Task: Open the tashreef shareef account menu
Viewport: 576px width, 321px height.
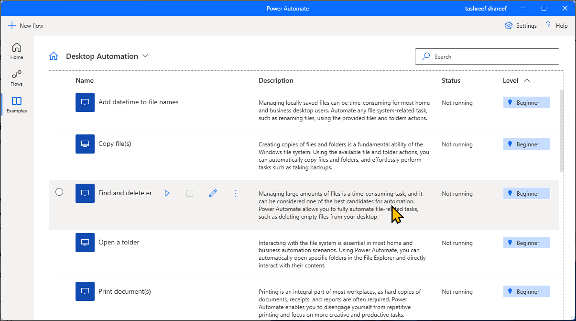Action: [486, 8]
